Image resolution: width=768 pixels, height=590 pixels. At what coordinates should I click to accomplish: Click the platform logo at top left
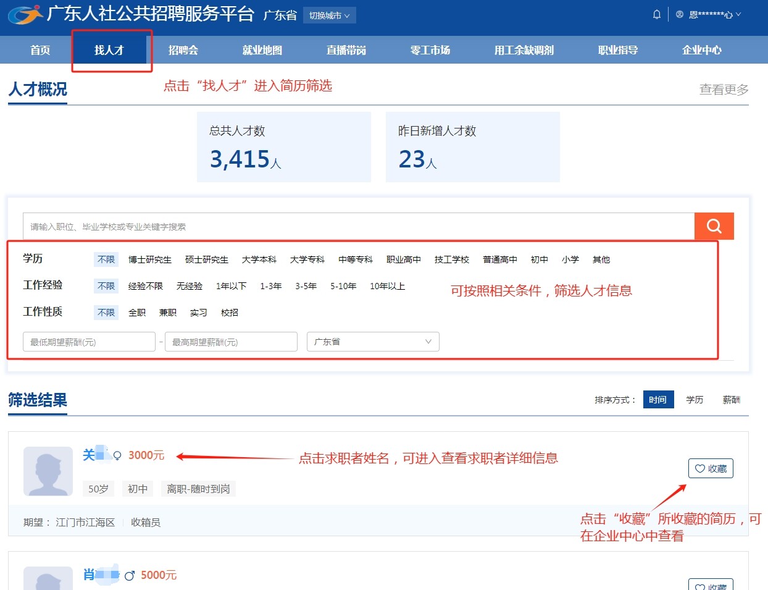click(25, 15)
